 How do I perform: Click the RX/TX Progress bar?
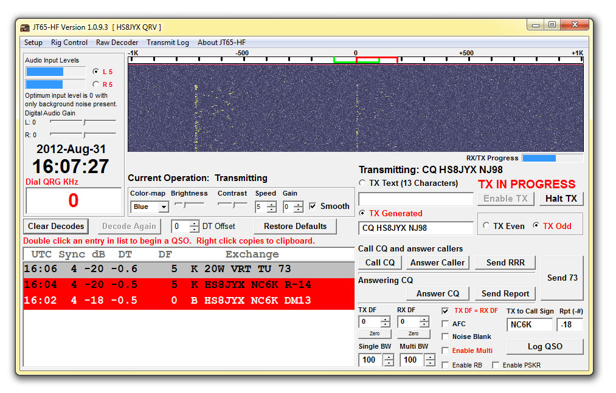(552, 158)
